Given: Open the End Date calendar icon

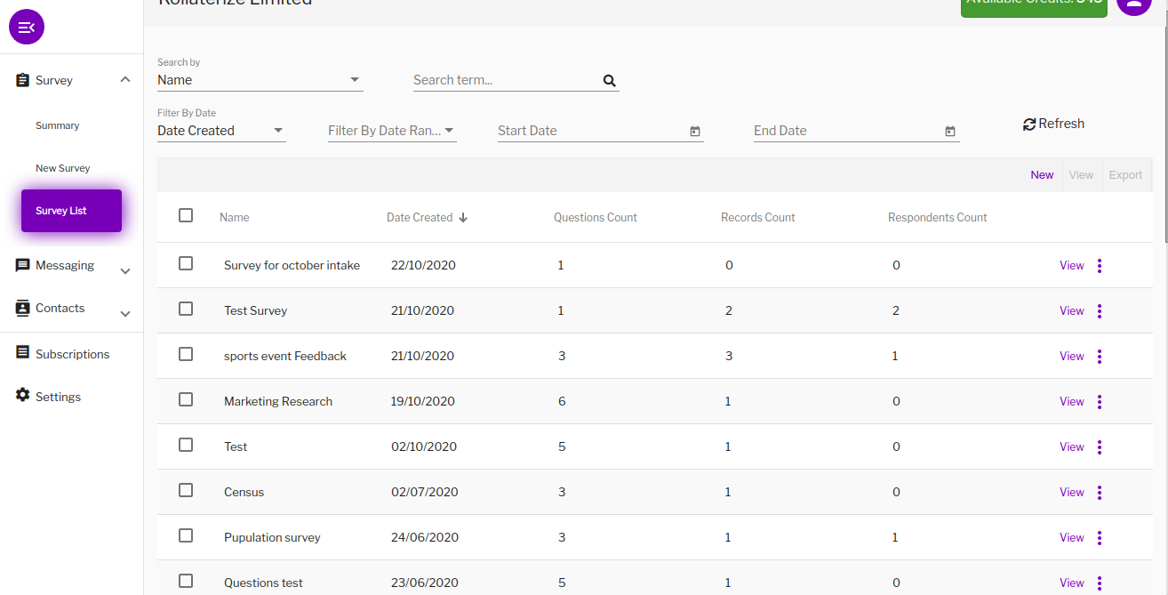Looking at the screenshot, I should click(x=950, y=131).
